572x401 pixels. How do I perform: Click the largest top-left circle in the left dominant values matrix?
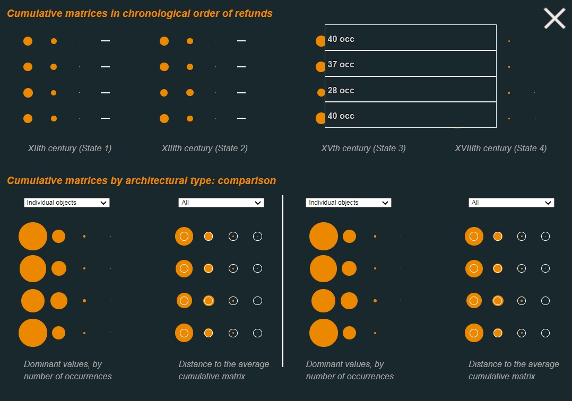[x=33, y=236]
